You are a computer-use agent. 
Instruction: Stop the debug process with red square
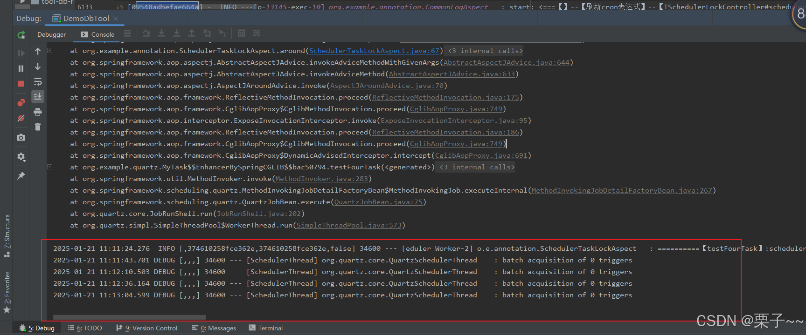tap(21, 84)
